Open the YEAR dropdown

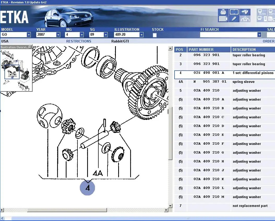pyautogui.click(x=58, y=35)
